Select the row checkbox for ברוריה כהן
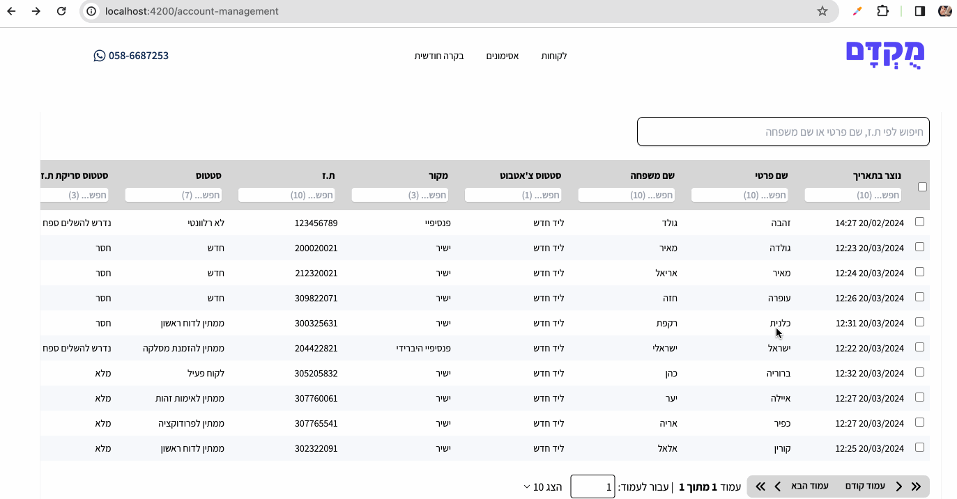Image resolution: width=957 pixels, height=499 pixels. [919, 372]
